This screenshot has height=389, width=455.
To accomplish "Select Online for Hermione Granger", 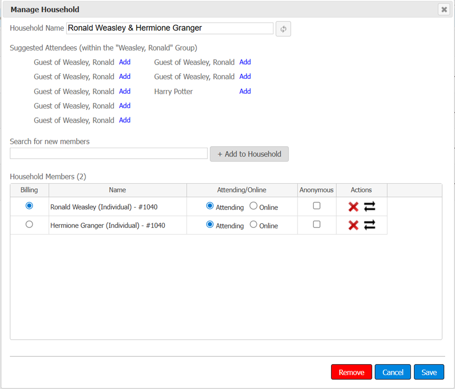I will [253, 224].
